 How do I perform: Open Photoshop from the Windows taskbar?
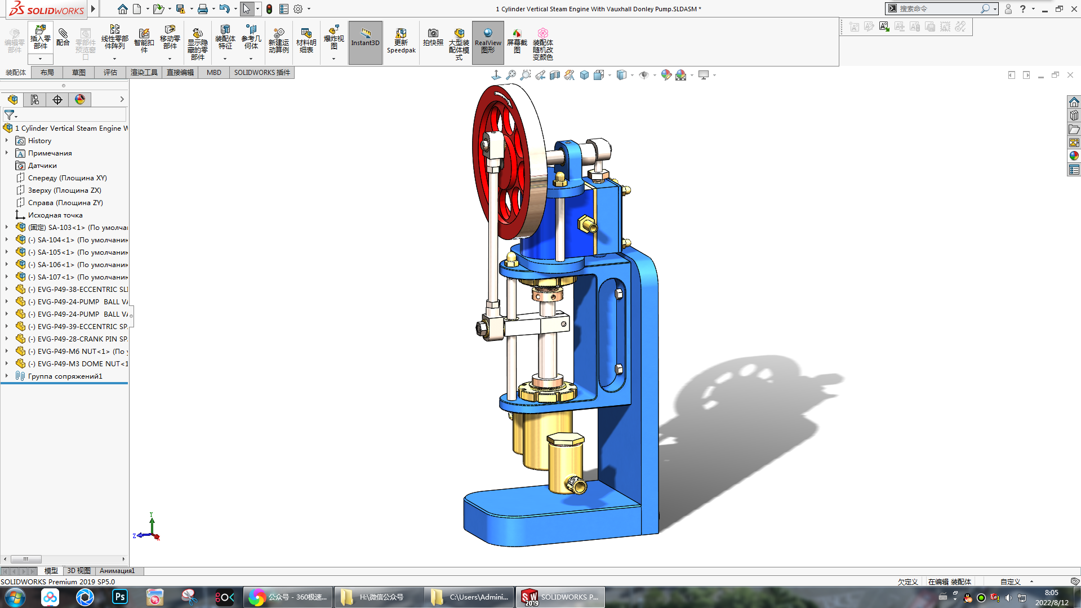coord(120,597)
